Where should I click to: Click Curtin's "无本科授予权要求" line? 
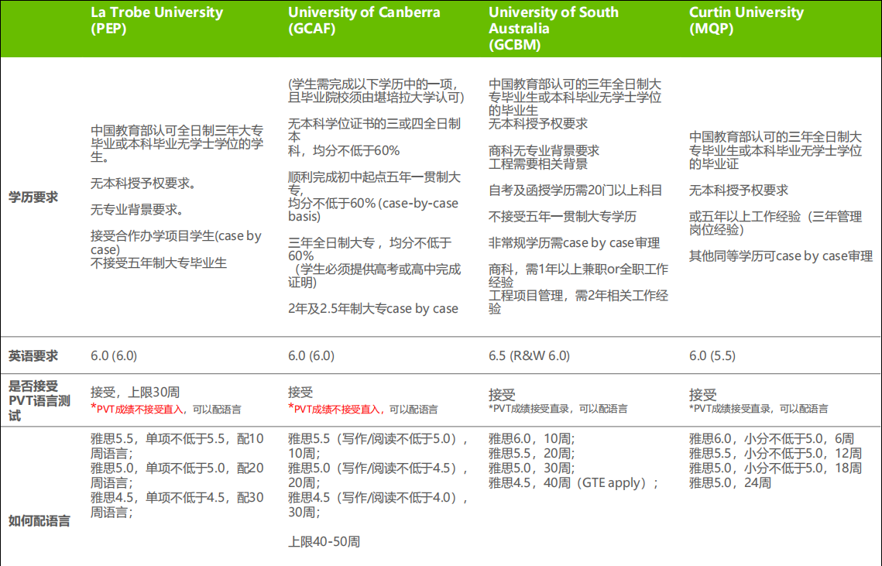tap(739, 190)
